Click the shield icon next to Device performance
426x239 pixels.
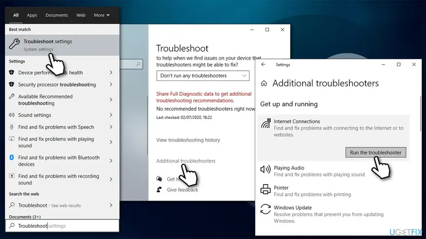point(11,72)
